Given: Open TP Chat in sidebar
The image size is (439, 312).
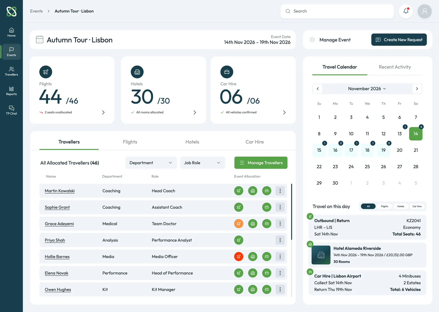Looking at the screenshot, I should point(11,110).
